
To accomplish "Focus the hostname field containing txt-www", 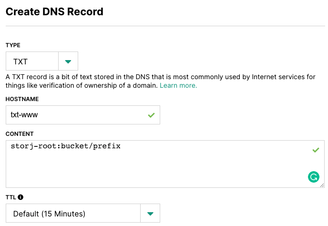I will 83,115.
